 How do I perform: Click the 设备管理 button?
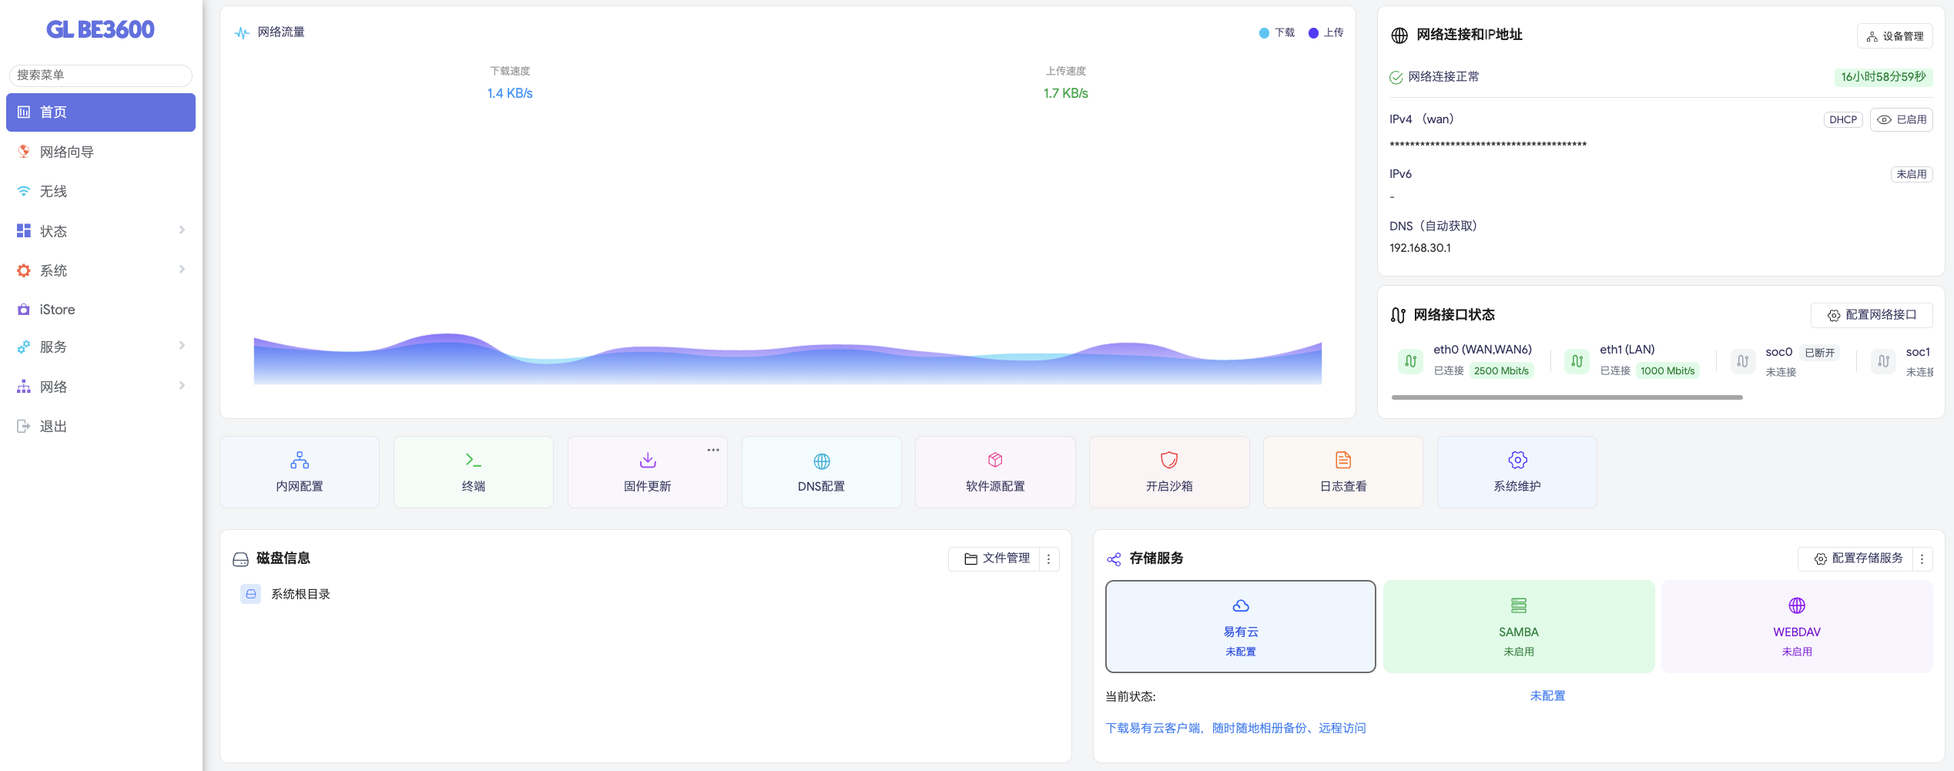[1895, 36]
